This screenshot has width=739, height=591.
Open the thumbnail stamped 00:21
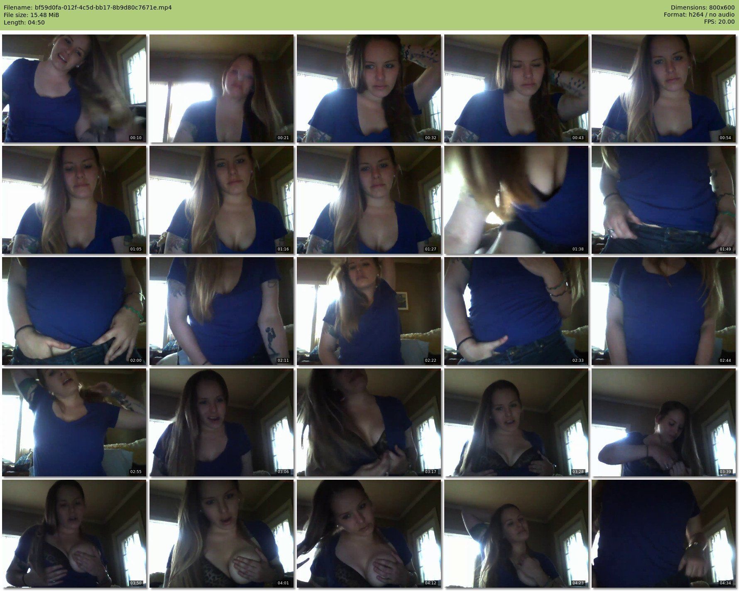coord(221,88)
